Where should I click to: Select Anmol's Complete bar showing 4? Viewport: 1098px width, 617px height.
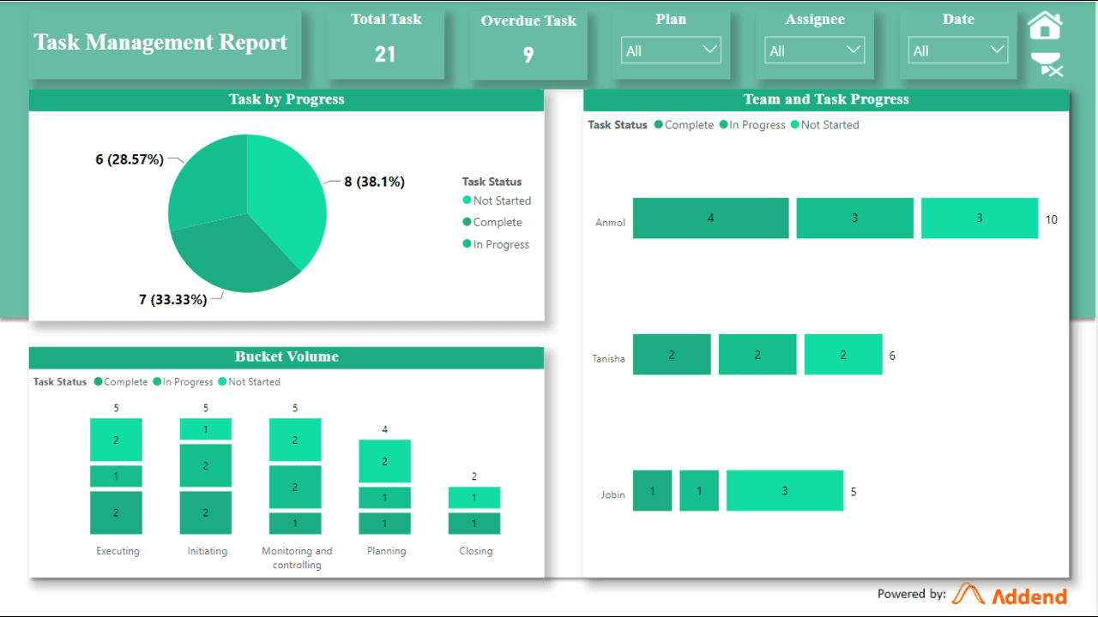coord(710,219)
